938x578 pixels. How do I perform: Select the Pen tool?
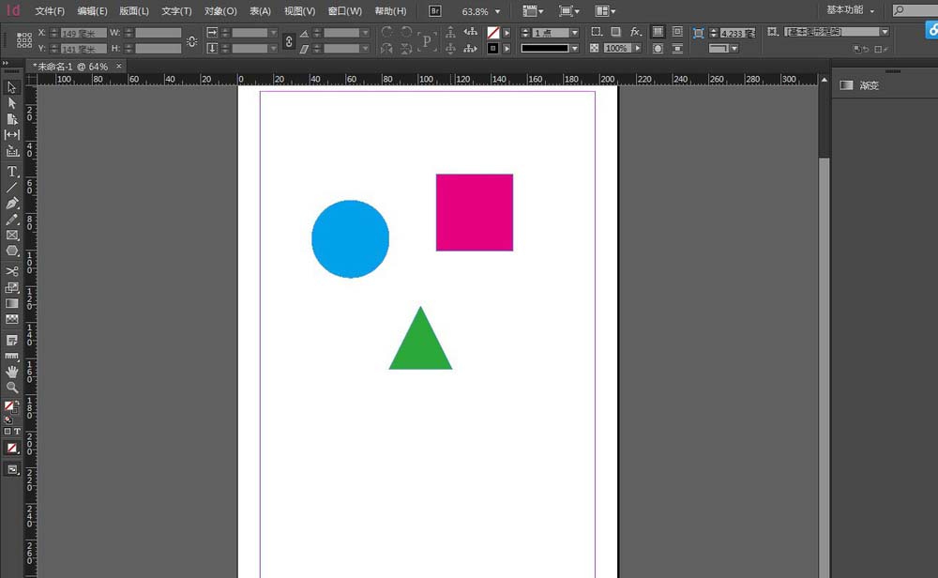[x=12, y=204]
